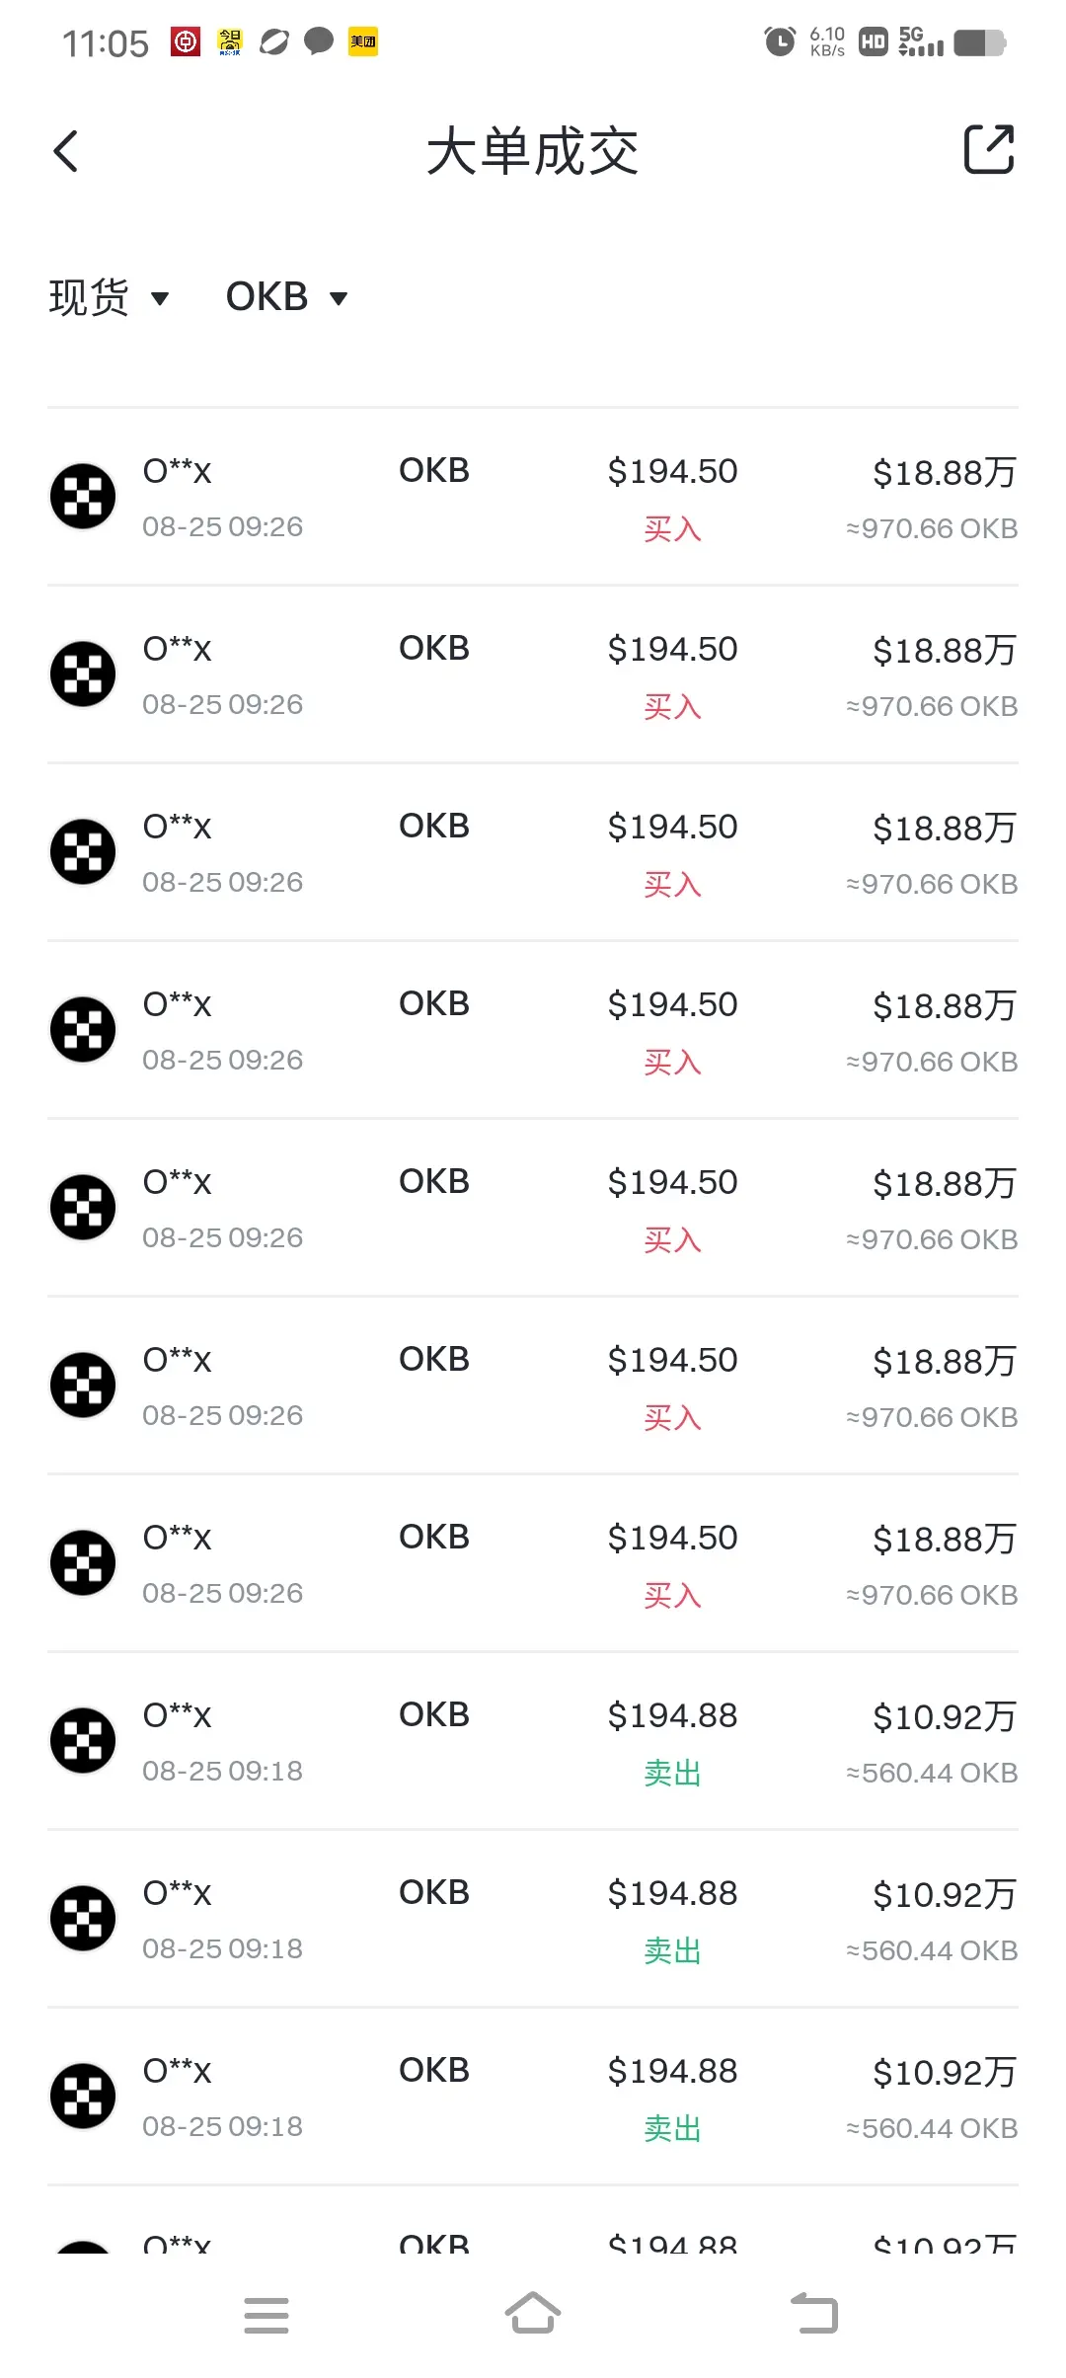Tap 卖出 label on last full row

pyautogui.click(x=672, y=2129)
